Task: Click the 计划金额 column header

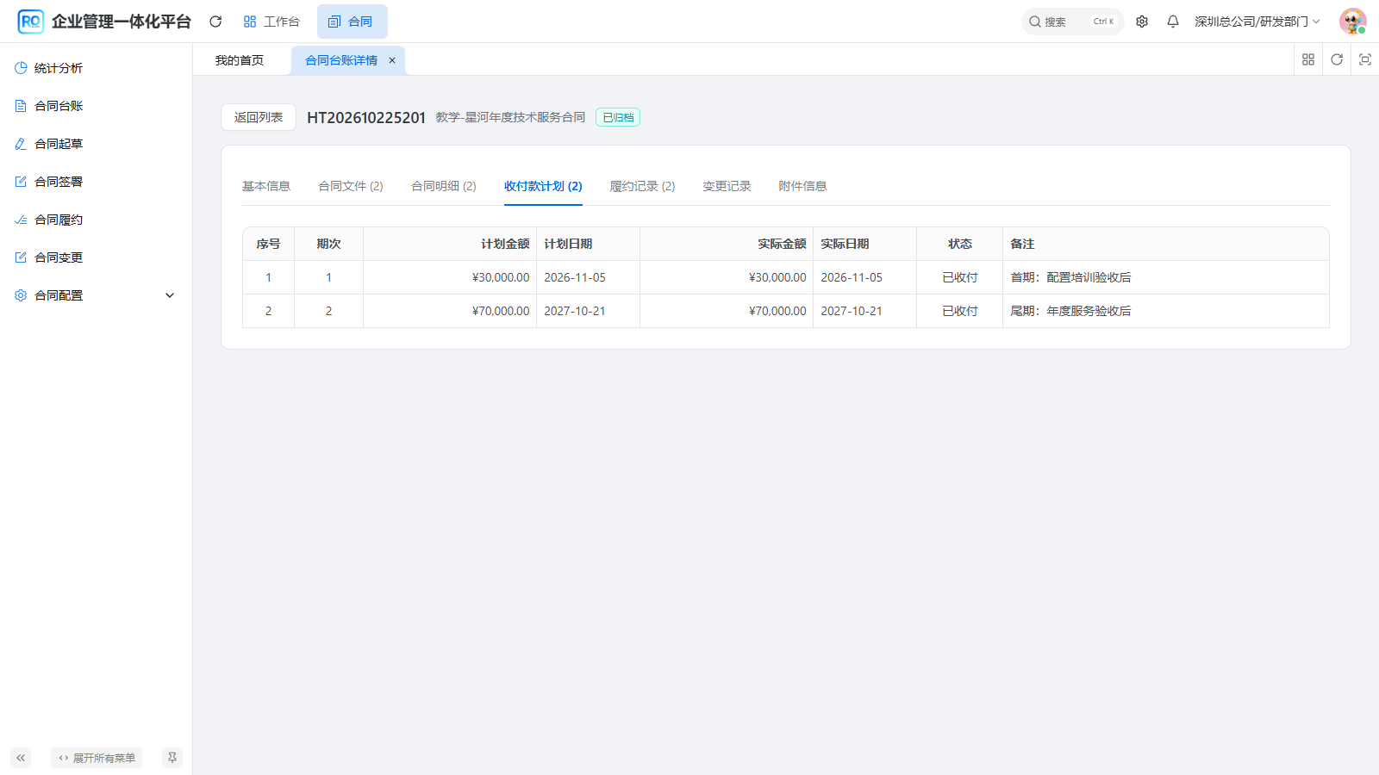Action: pyautogui.click(x=450, y=244)
